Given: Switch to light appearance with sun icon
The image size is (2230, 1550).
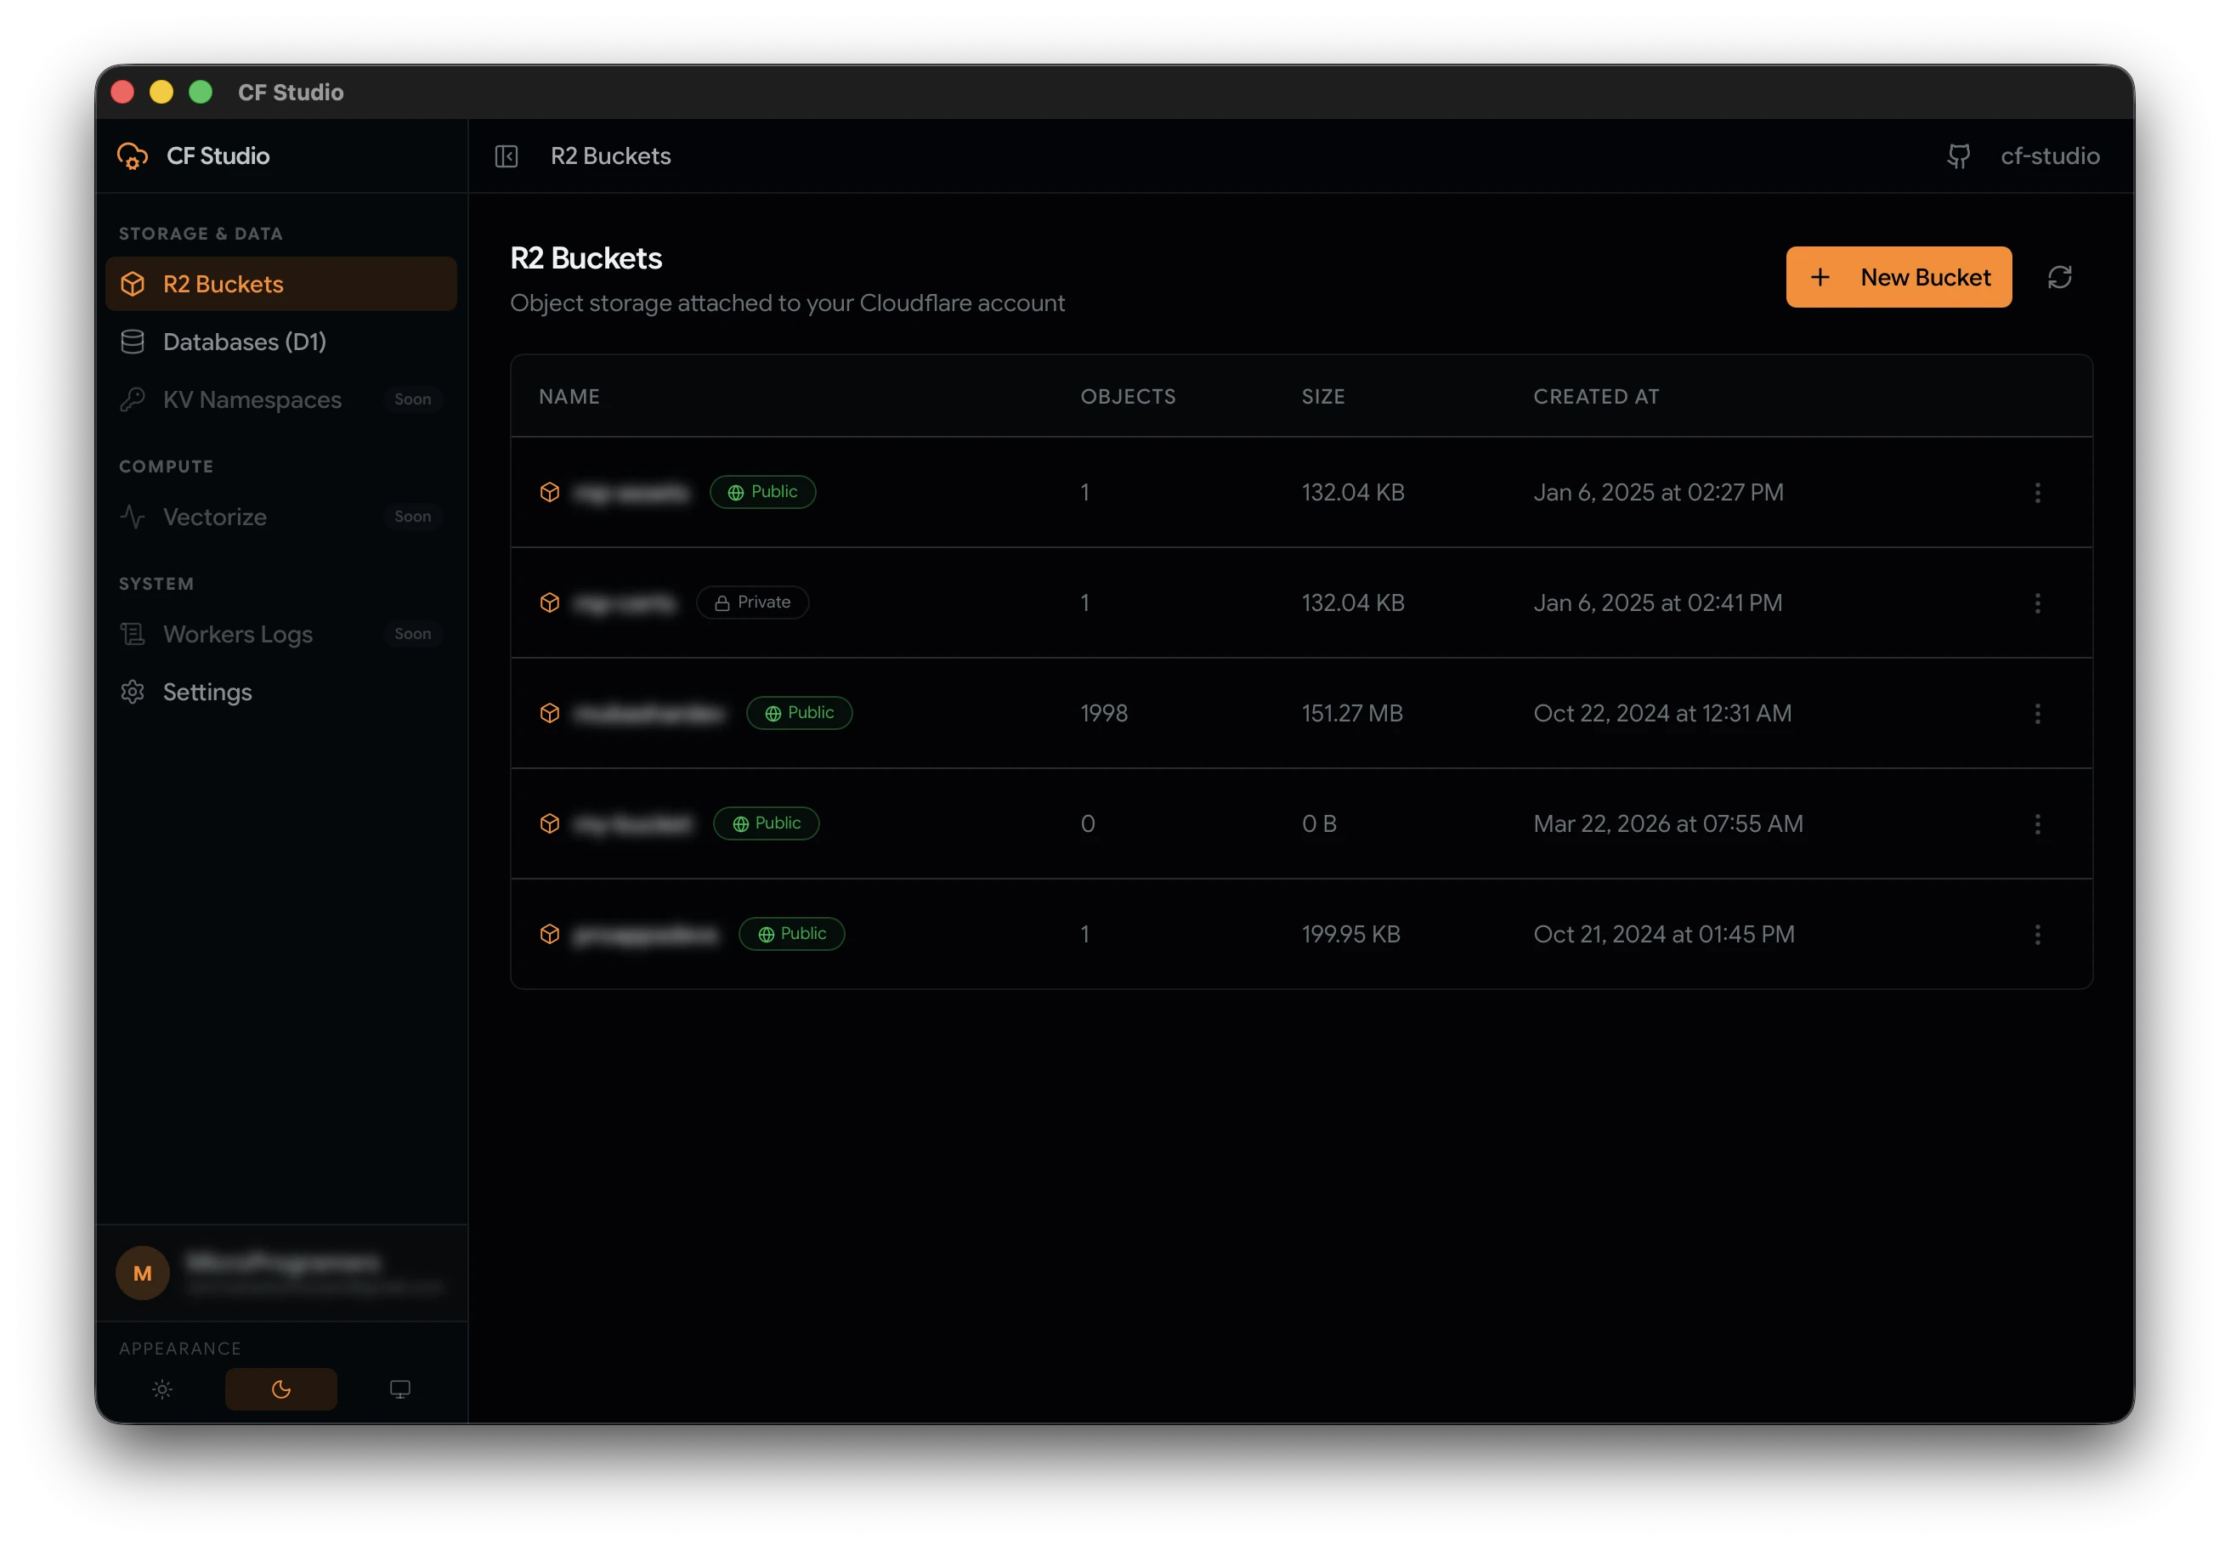Looking at the screenshot, I should click(162, 1389).
